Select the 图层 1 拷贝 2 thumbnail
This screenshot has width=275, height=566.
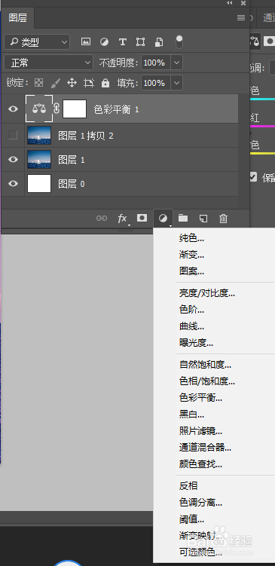pos(39,135)
